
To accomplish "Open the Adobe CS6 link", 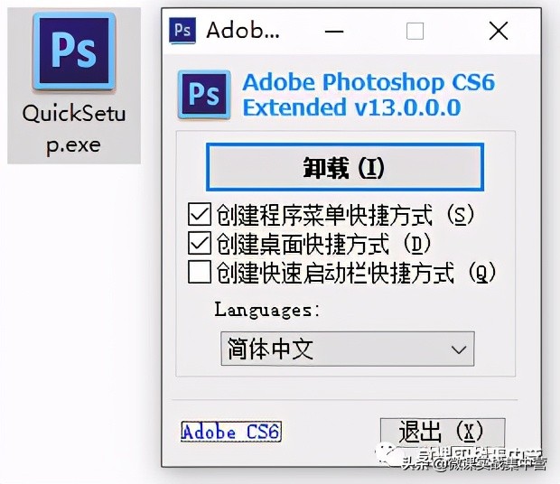I will point(230,432).
